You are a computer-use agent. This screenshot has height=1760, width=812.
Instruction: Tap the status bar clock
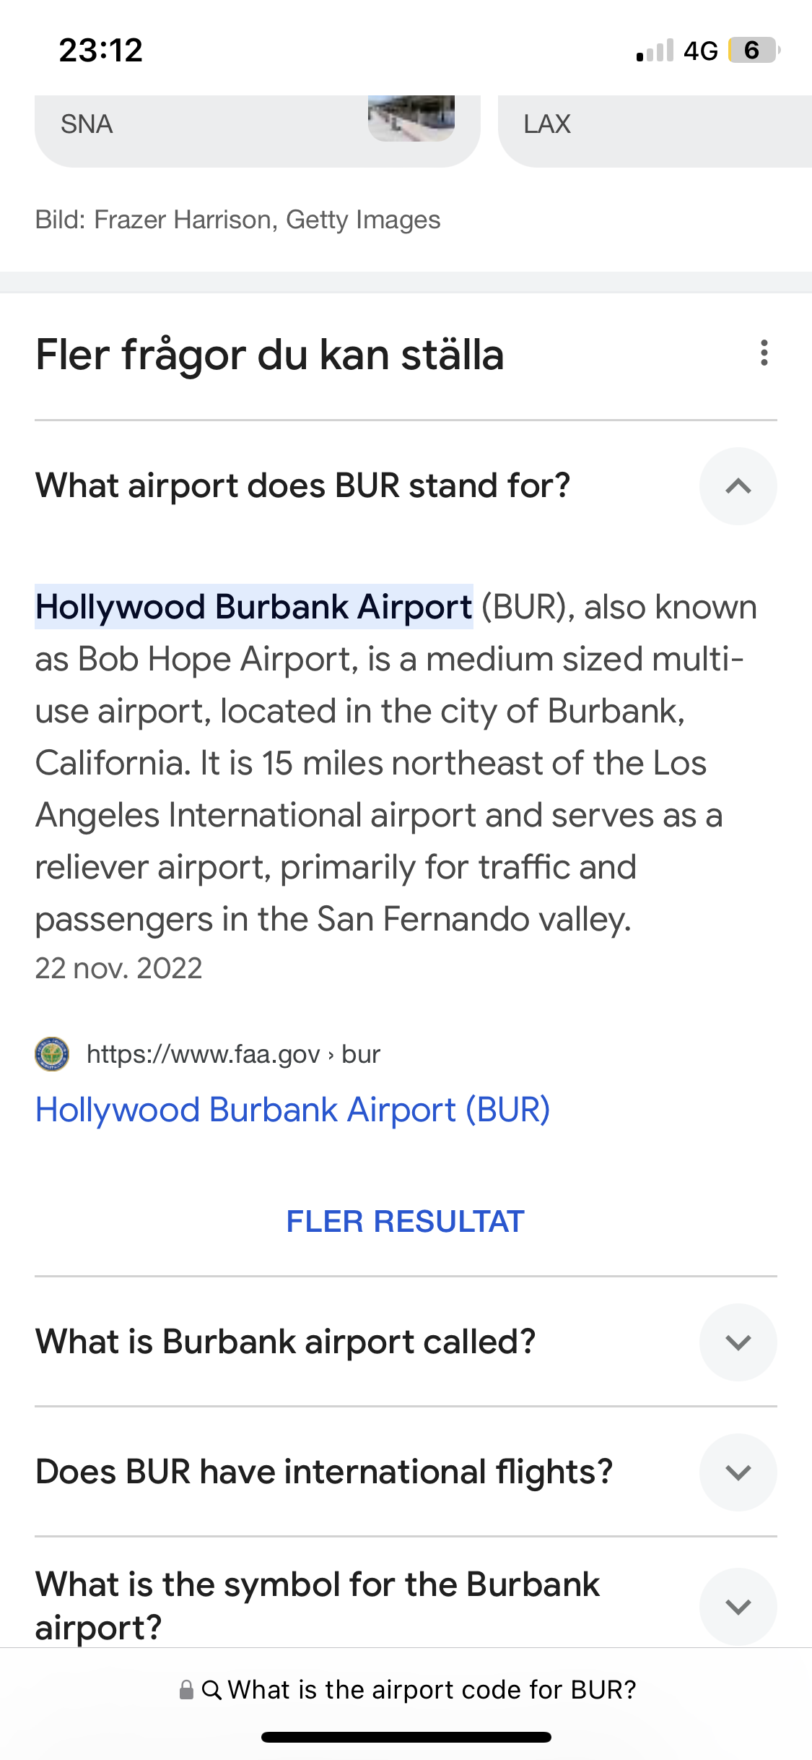101,51
